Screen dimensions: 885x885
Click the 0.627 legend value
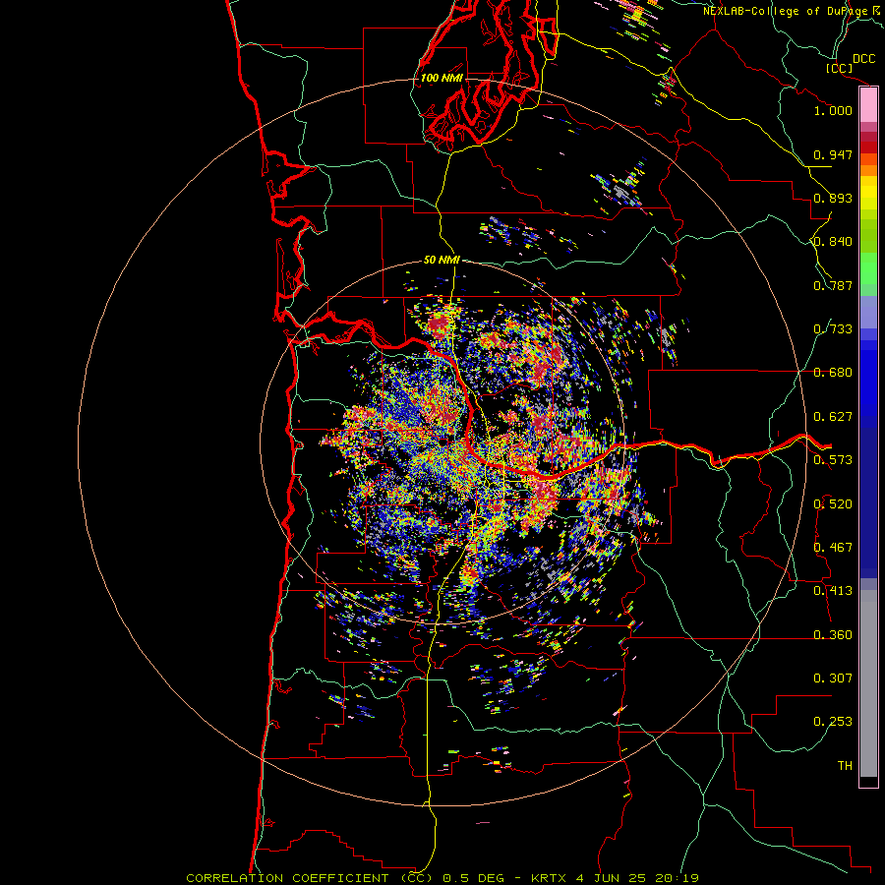(833, 417)
